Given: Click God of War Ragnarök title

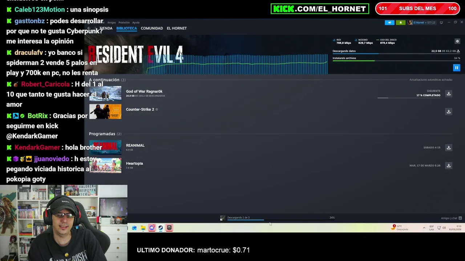Looking at the screenshot, I should coord(144,91).
